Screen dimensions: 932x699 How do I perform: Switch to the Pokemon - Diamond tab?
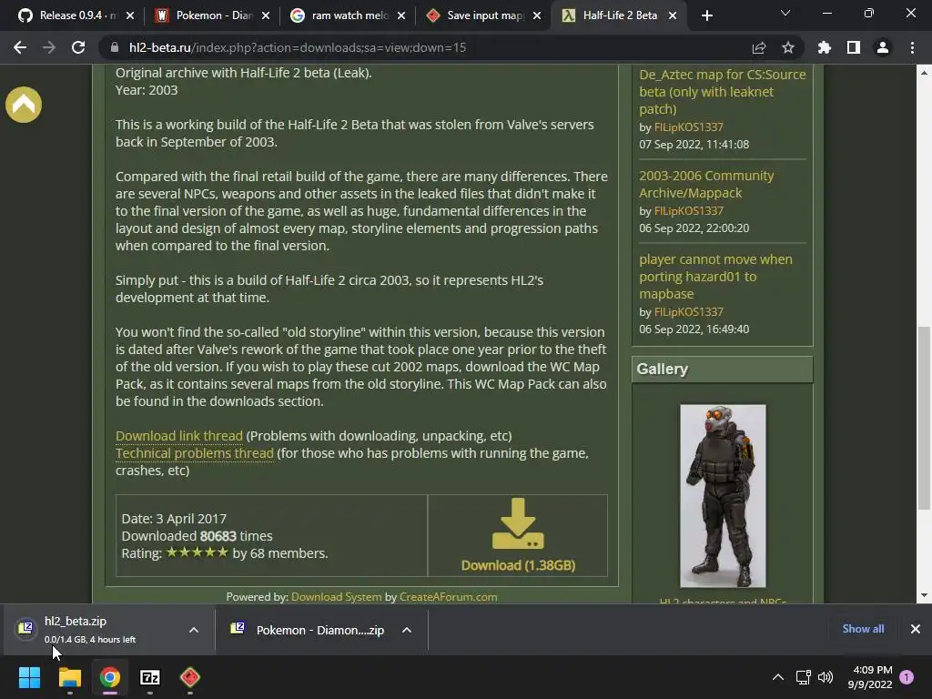(x=211, y=15)
